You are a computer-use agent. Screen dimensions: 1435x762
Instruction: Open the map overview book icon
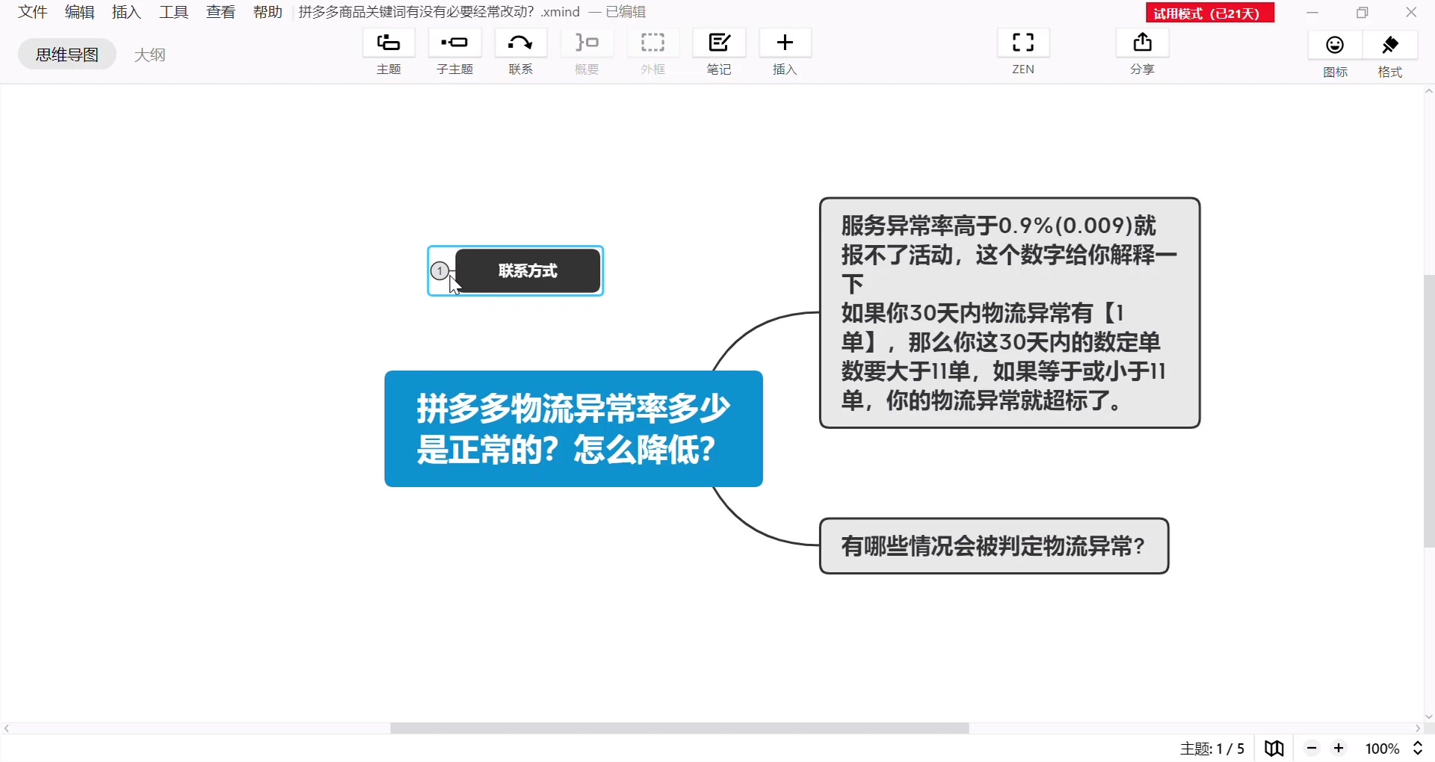[1274, 749]
